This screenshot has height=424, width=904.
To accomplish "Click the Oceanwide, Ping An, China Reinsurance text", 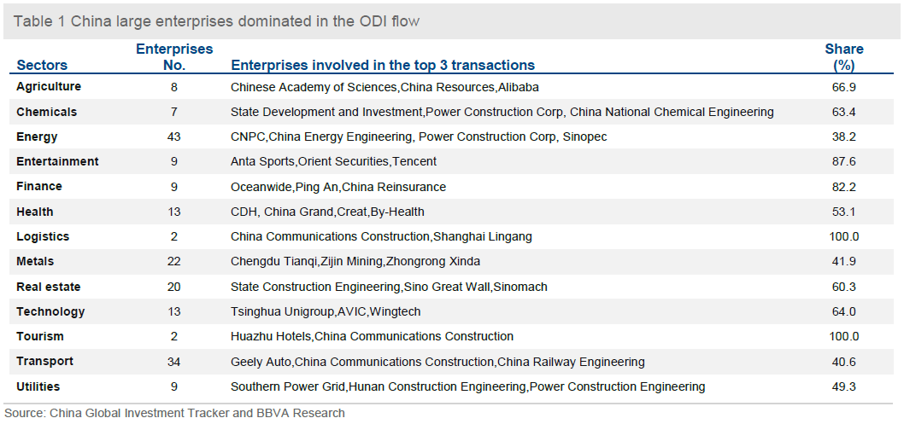I will tap(338, 187).
